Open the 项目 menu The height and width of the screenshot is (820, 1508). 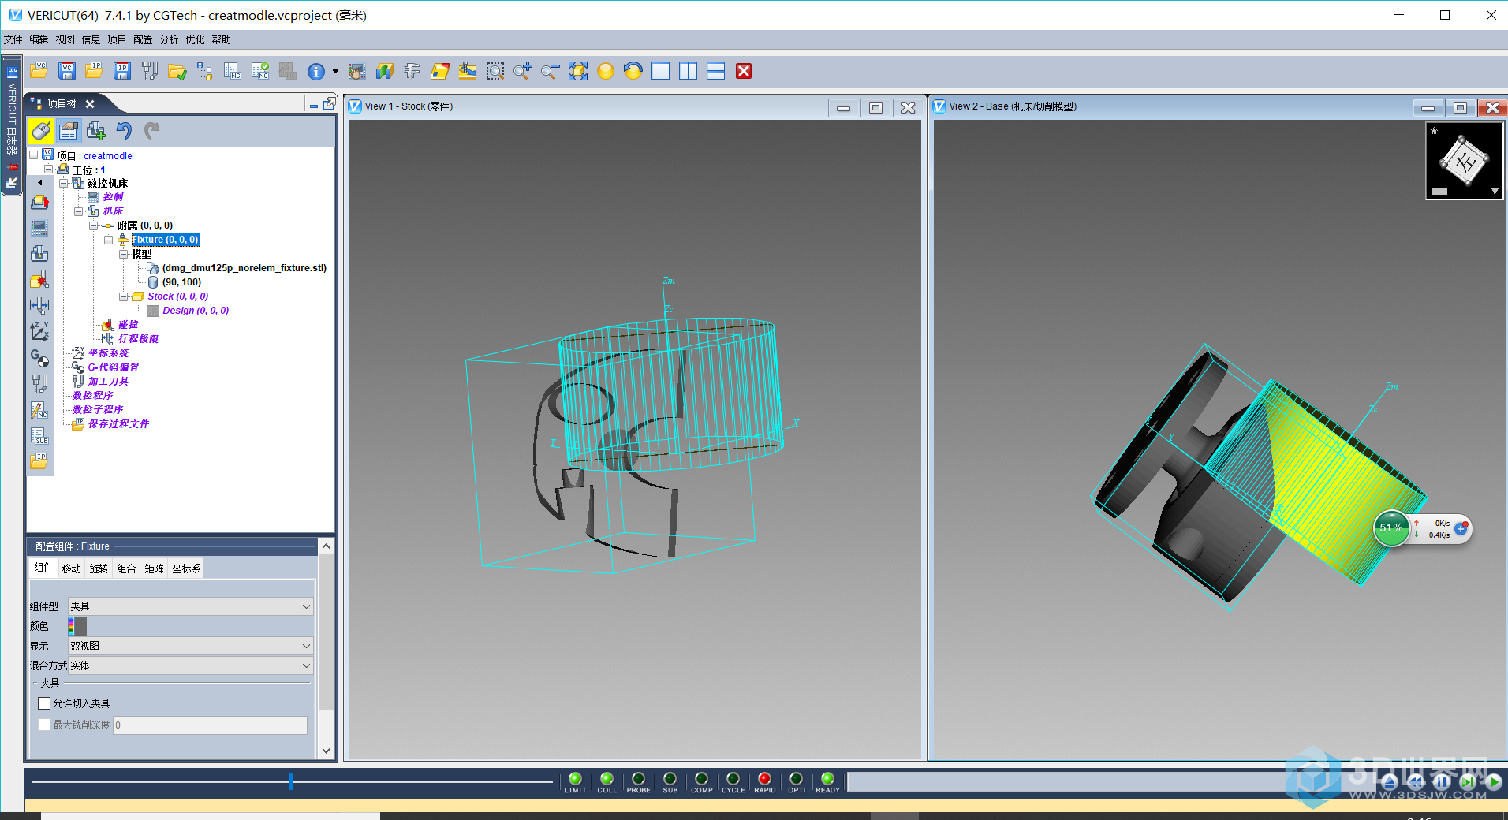(x=117, y=39)
